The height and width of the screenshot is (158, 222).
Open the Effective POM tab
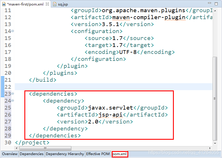(98, 154)
